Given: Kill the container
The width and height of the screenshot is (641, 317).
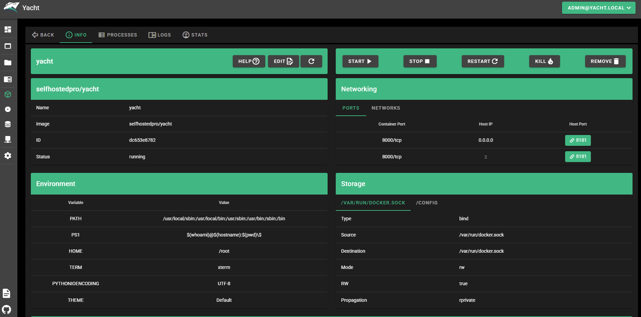Looking at the screenshot, I should [544, 61].
